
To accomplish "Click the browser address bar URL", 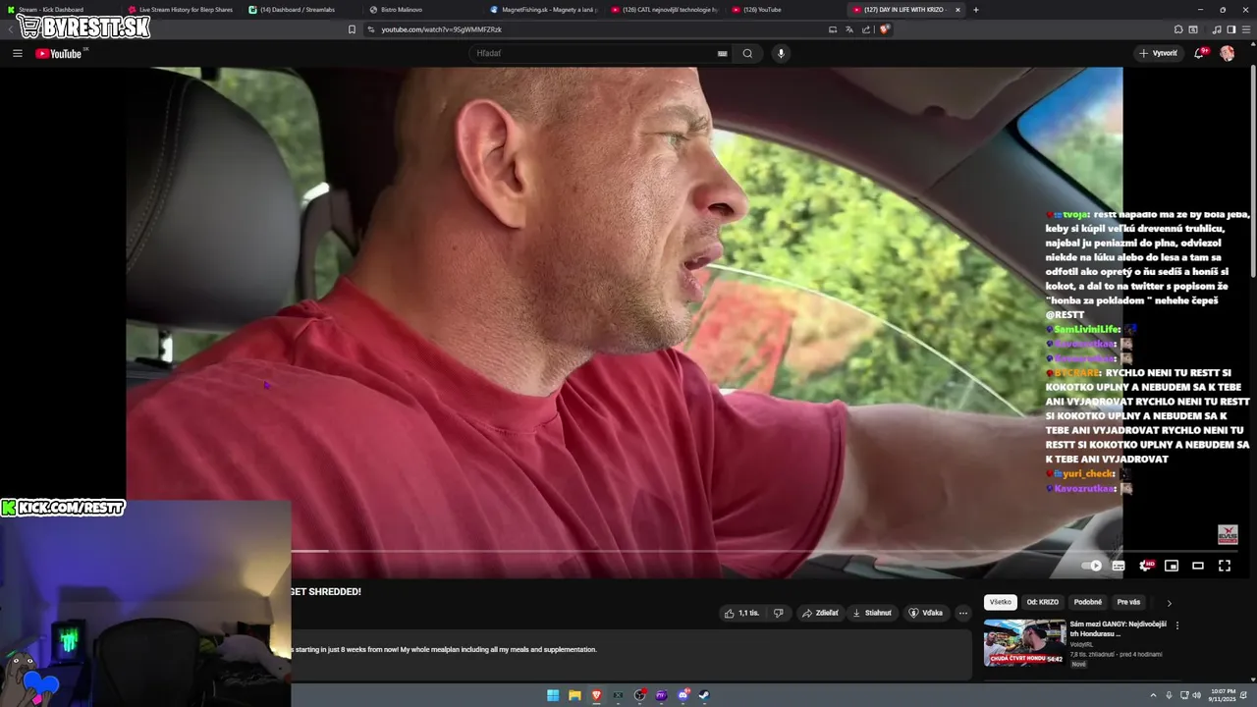I will [x=442, y=29].
